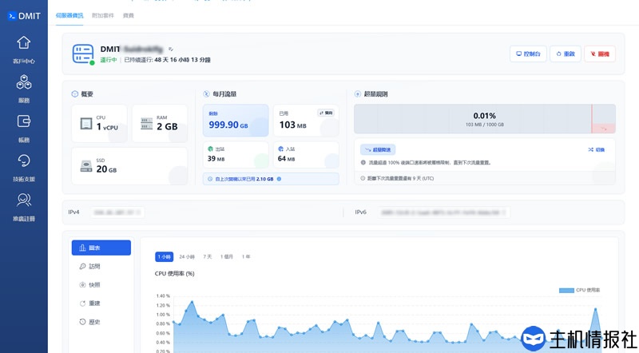The height and width of the screenshot is (353, 639).
Task: Click the edit pencil beside the server name
Action: coord(171,49)
